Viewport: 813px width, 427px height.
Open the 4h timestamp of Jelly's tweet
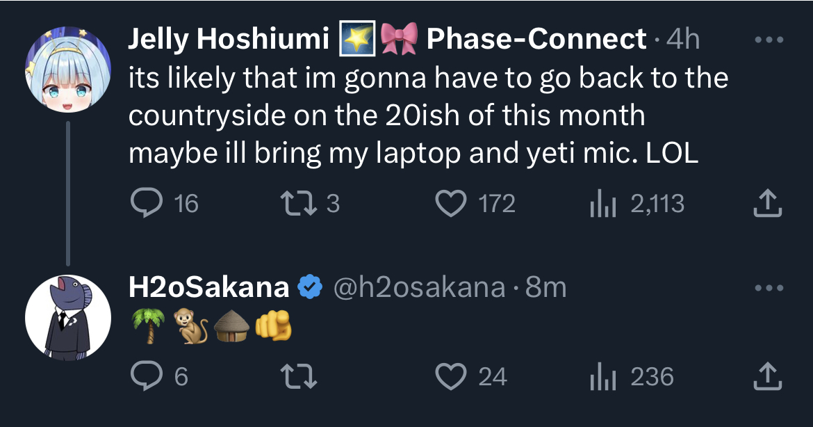(683, 39)
